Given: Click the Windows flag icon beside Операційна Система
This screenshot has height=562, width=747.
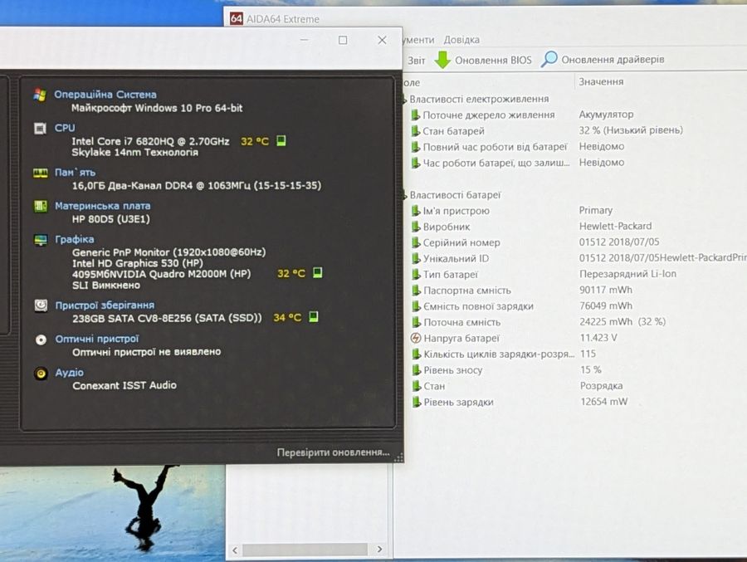Looking at the screenshot, I should click(40, 95).
